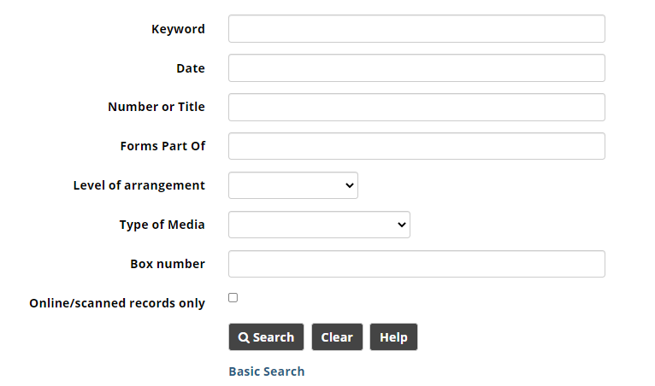Tick the Online/scanned records only checkbox

tap(233, 297)
